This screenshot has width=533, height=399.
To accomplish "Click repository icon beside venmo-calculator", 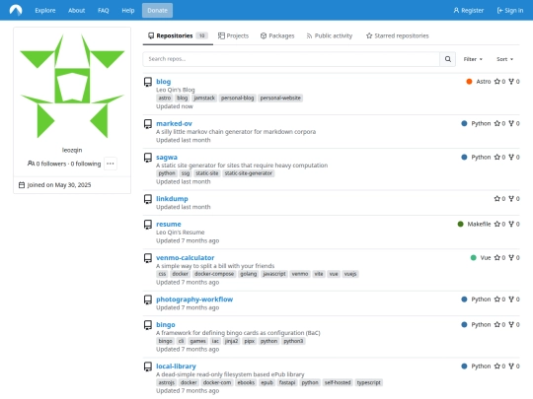I will [x=148, y=258].
